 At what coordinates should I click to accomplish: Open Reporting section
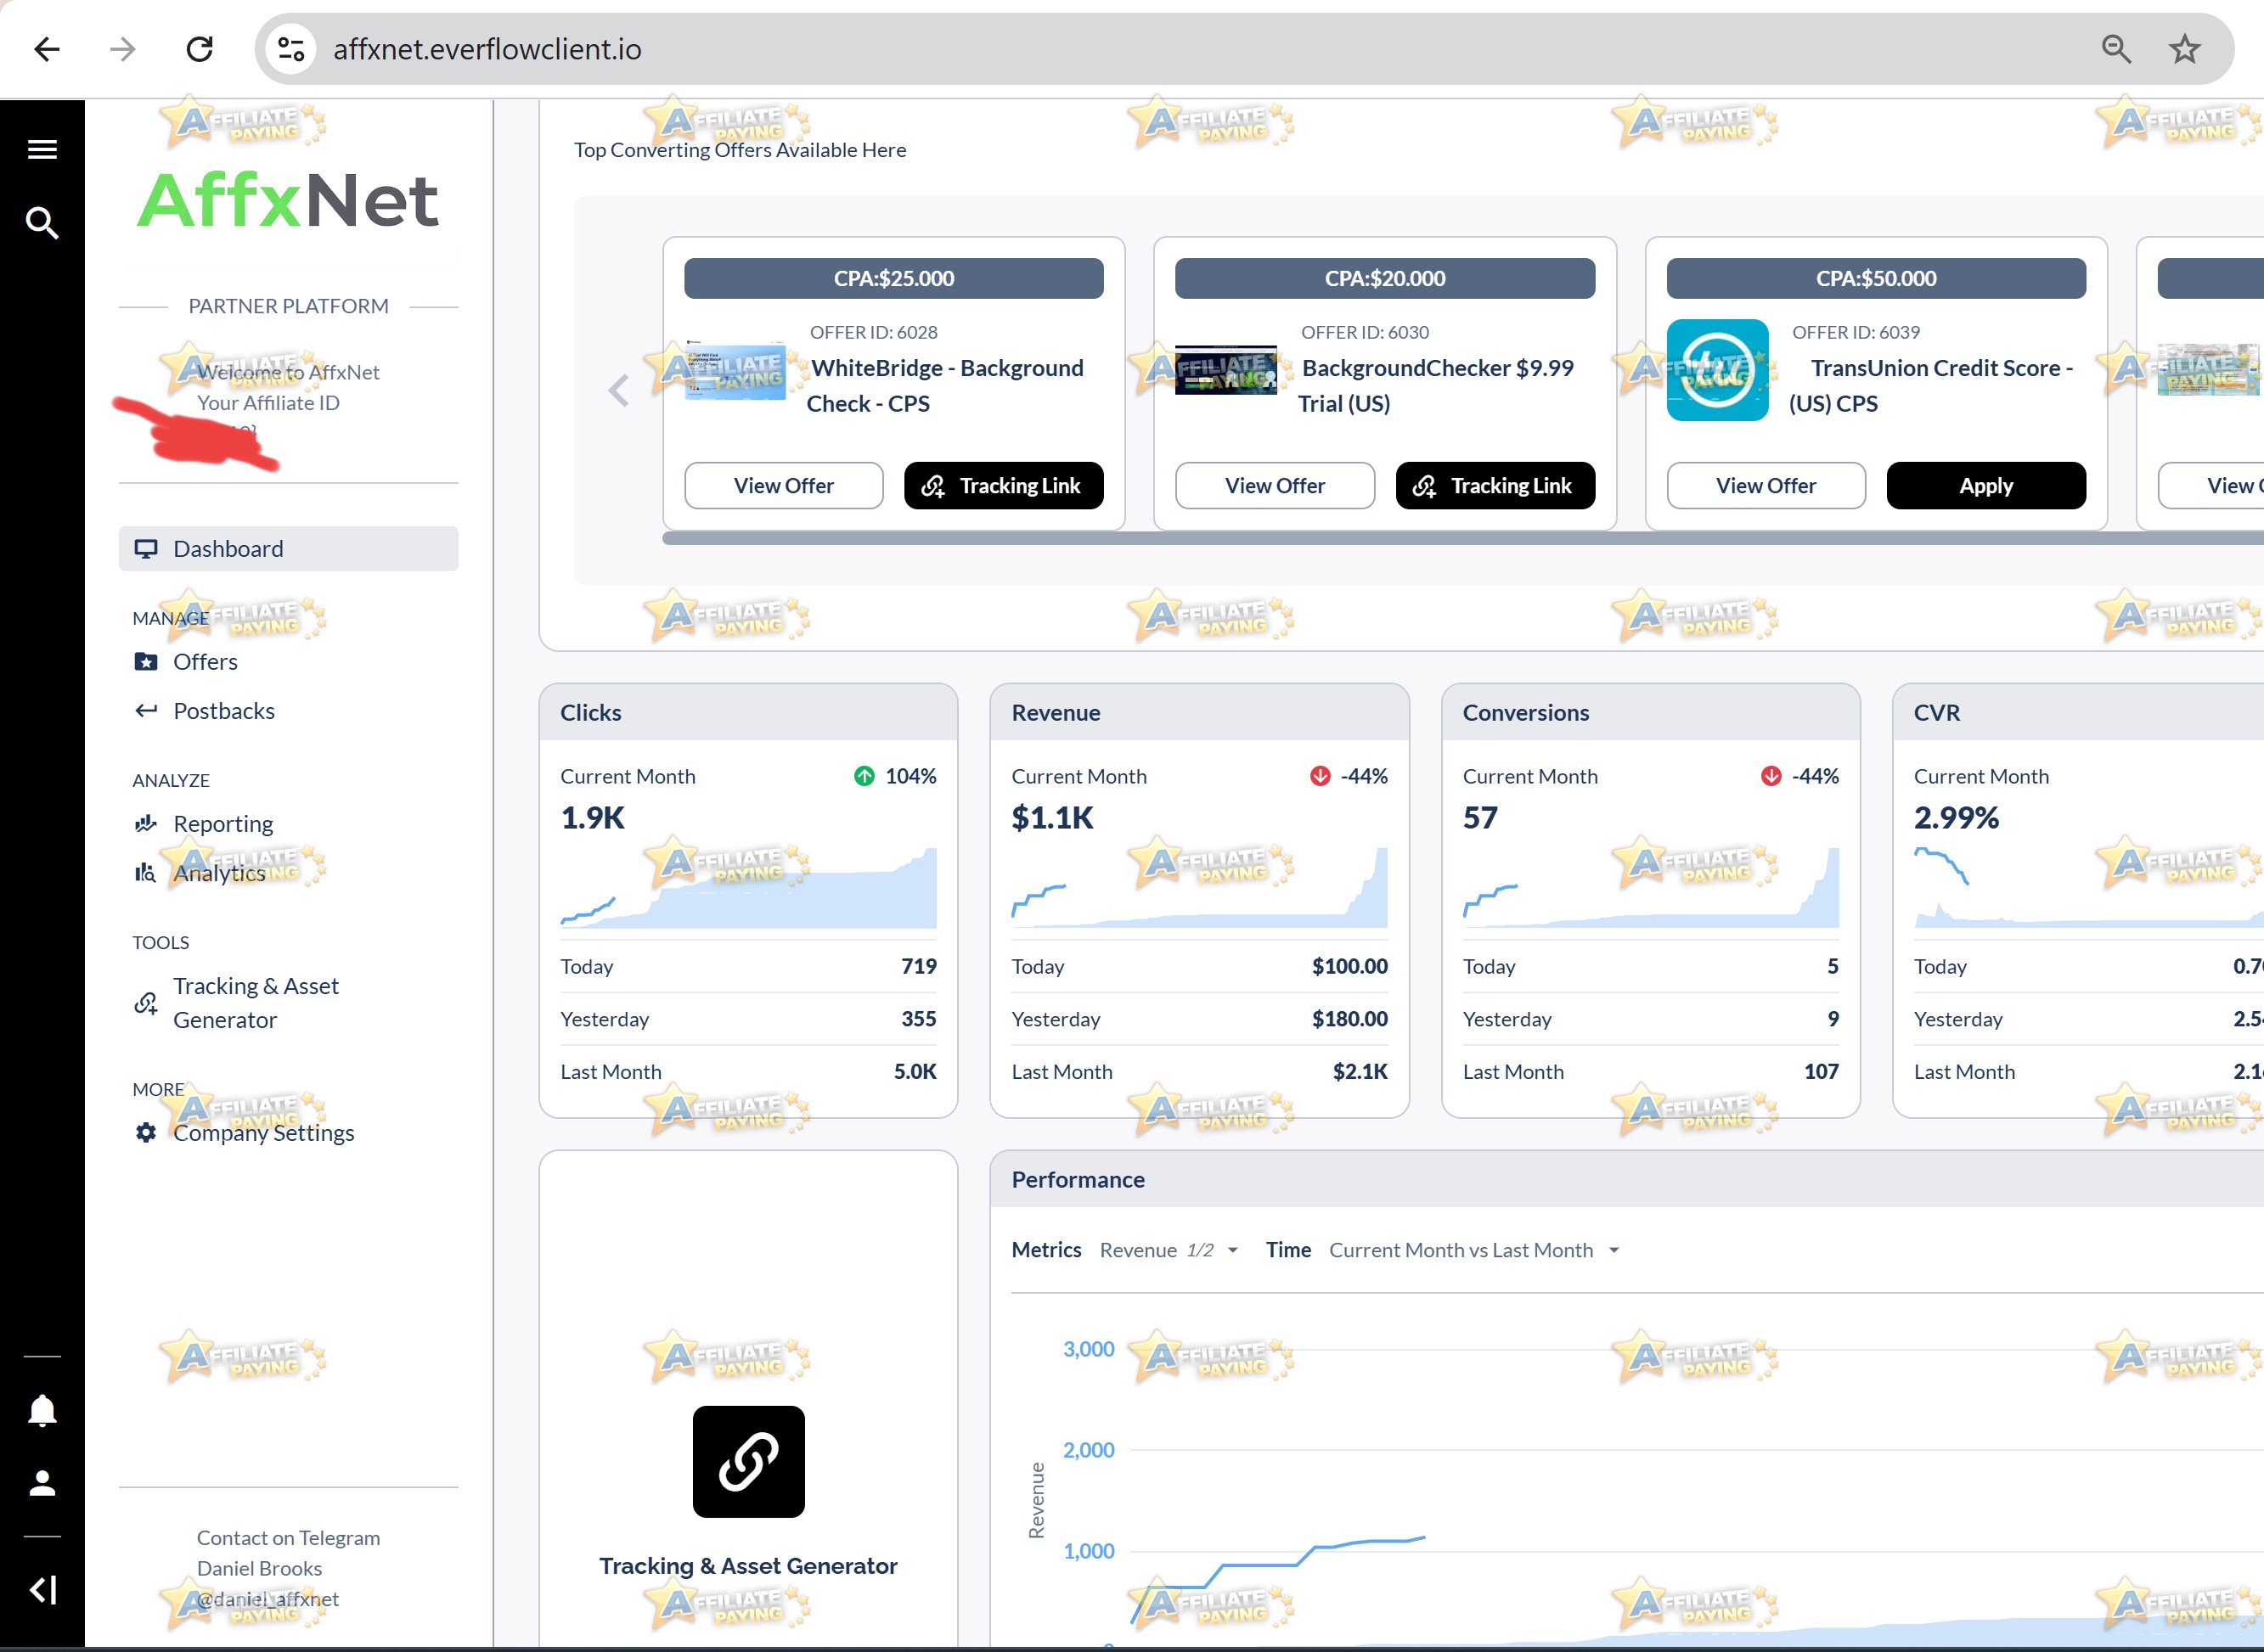203,824
